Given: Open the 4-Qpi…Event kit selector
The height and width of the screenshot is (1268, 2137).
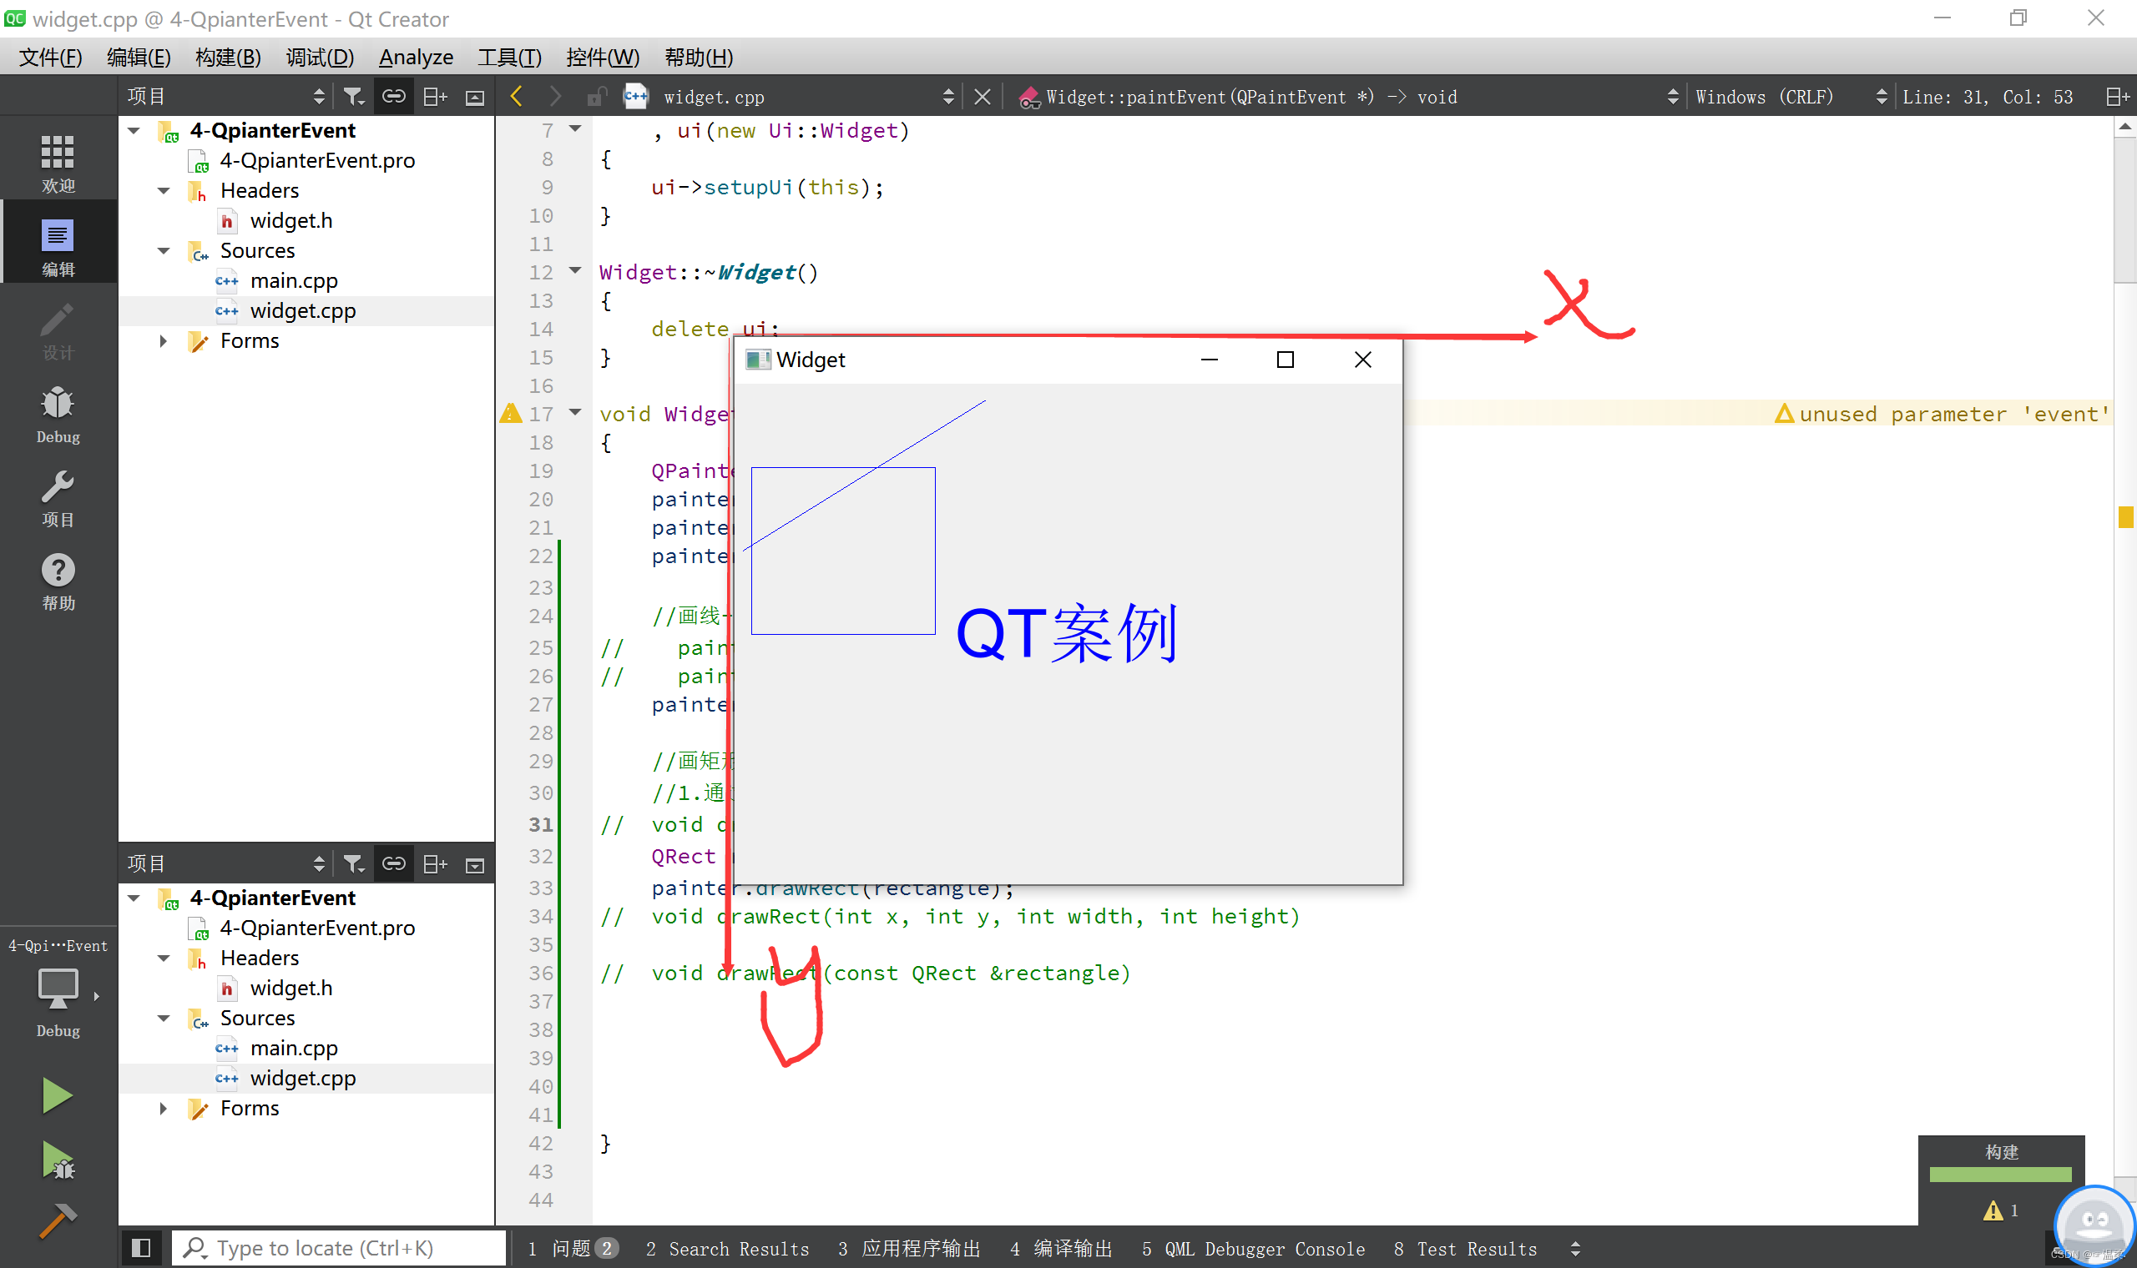Looking at the screenshot, I should 58,989.
